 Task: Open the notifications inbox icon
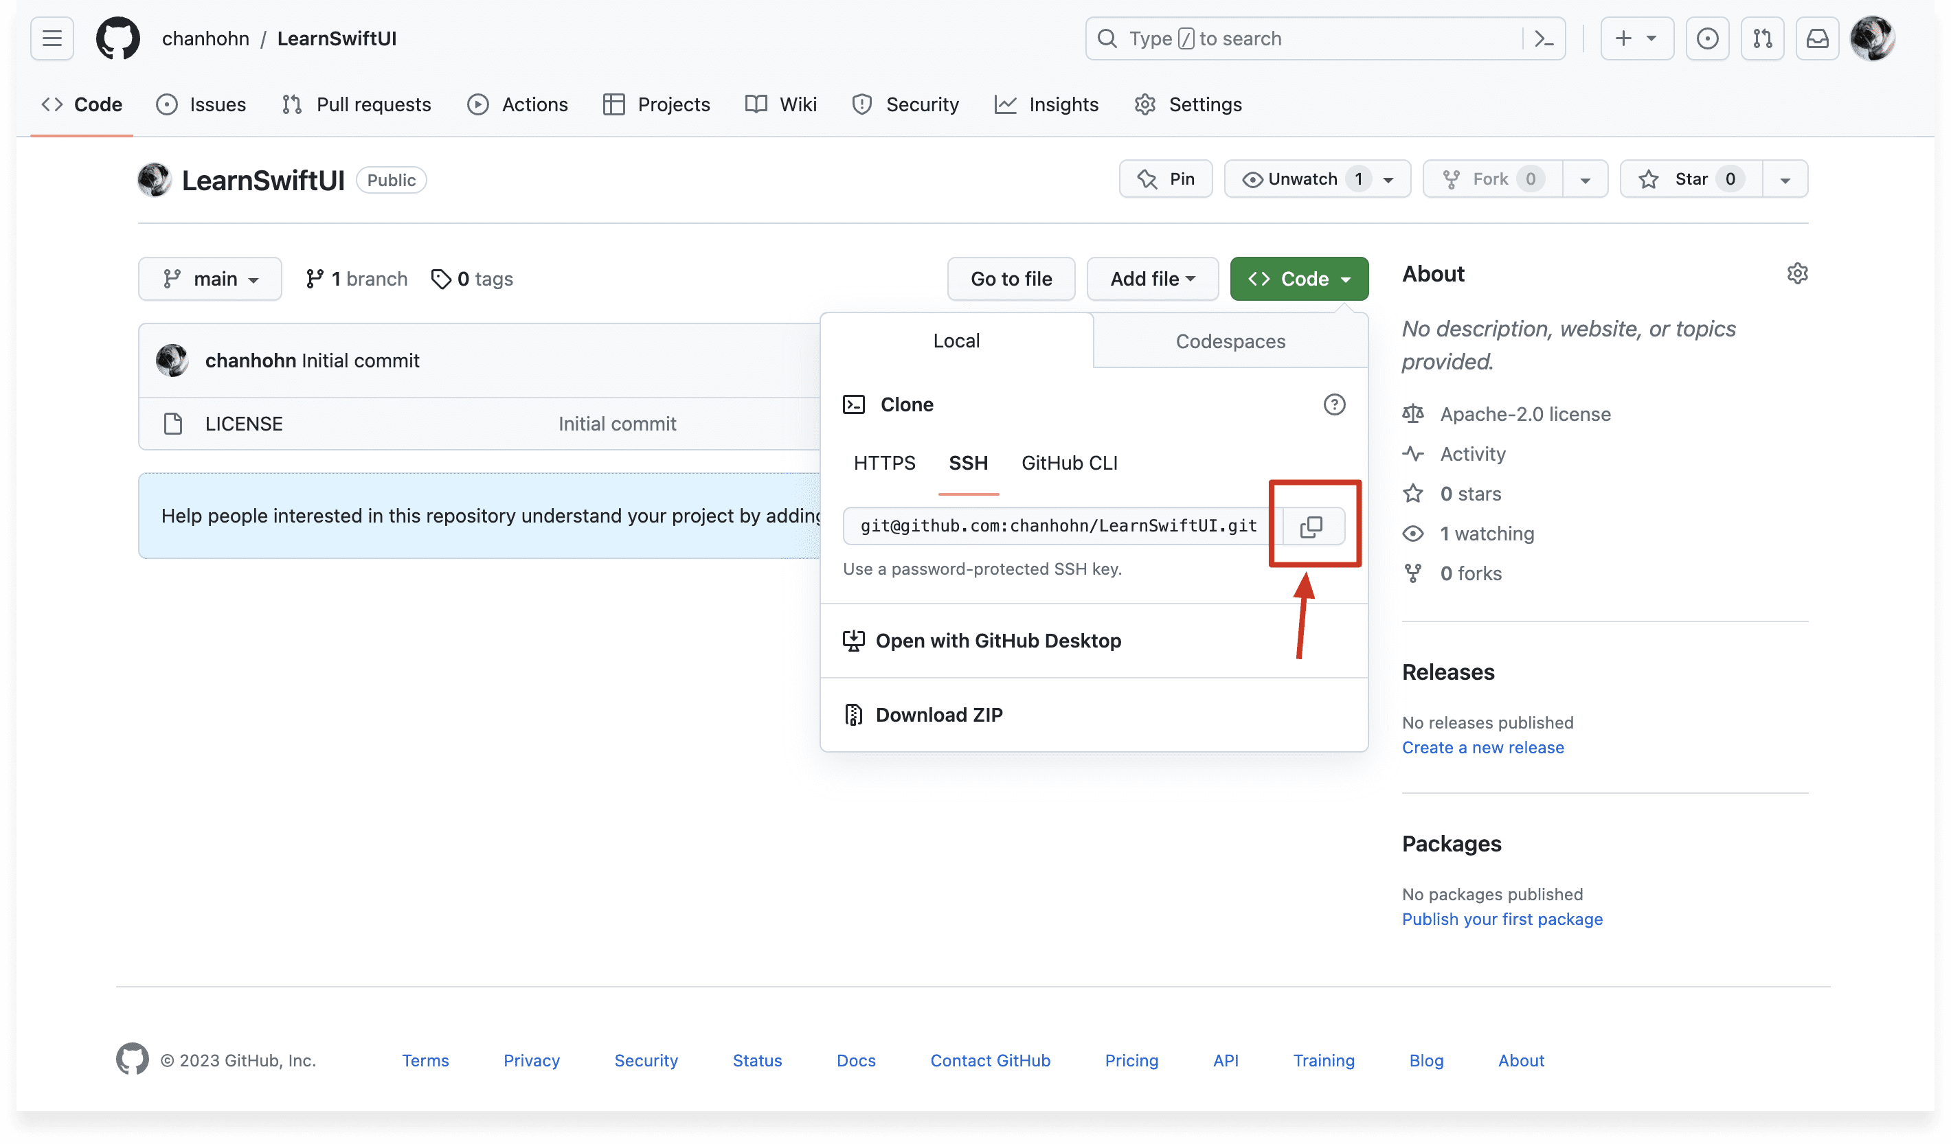point(1817,38)
